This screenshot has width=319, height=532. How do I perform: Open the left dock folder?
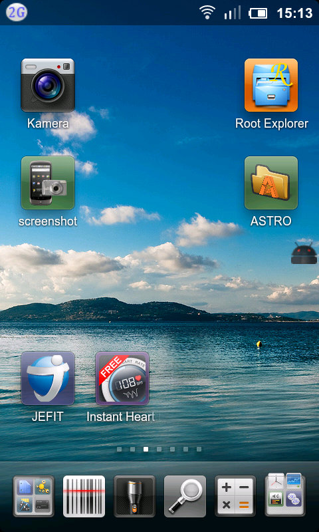click(x=33, y=495)
